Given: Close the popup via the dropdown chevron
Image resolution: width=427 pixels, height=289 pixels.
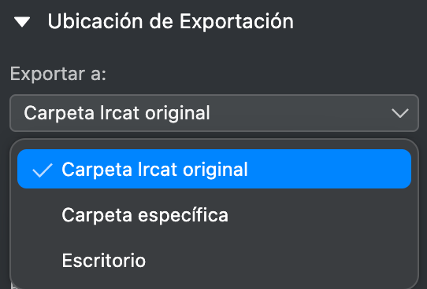Looking at the screenshot, I should click(x=399, y=113).
